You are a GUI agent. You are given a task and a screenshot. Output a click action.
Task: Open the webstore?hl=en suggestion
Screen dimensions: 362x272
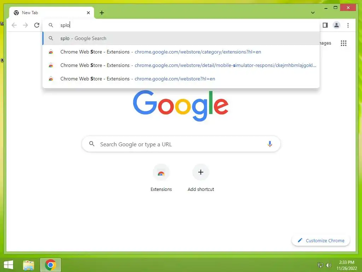click(x=181, y=79)
